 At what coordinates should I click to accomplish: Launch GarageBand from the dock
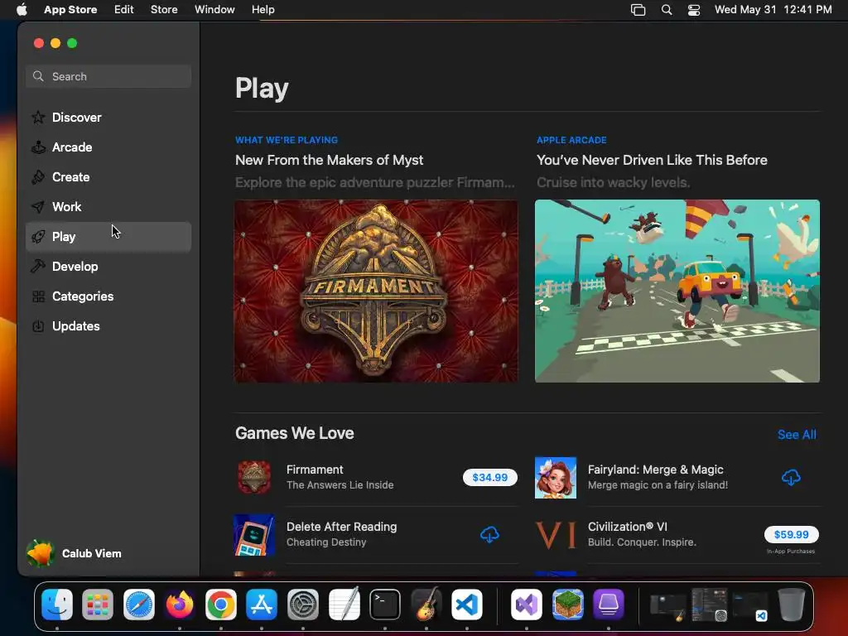426,604
